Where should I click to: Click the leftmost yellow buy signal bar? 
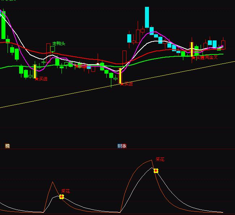point(35,71)
